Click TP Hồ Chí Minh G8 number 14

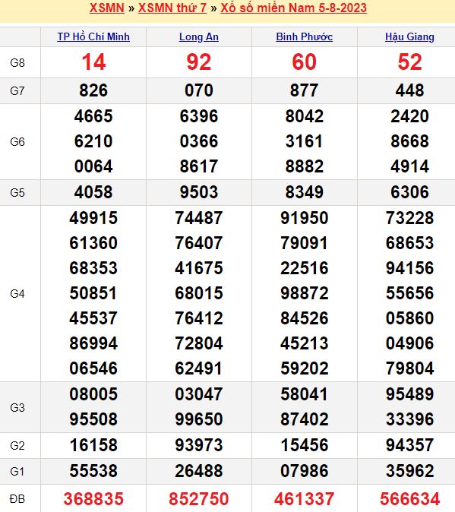pyautogui.click(x=93, y=62)
